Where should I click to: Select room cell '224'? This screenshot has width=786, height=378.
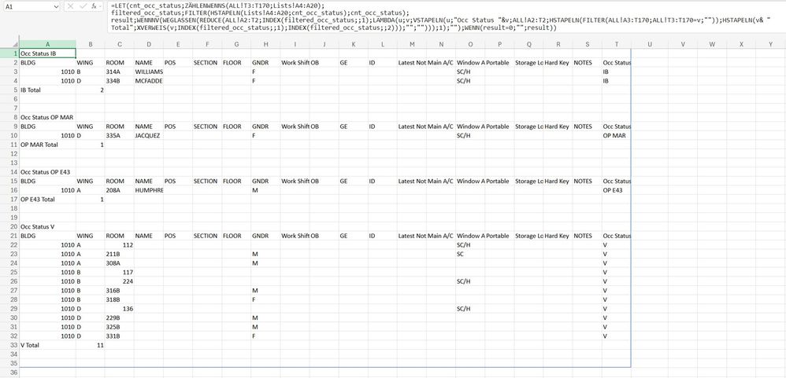pyautogui.click(x=119, y=281)
